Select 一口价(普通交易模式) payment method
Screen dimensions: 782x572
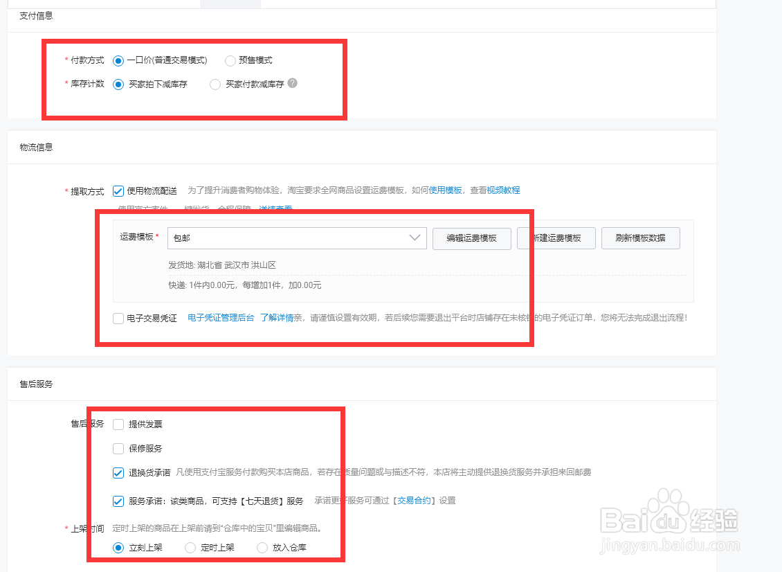(x=118, y=60)
